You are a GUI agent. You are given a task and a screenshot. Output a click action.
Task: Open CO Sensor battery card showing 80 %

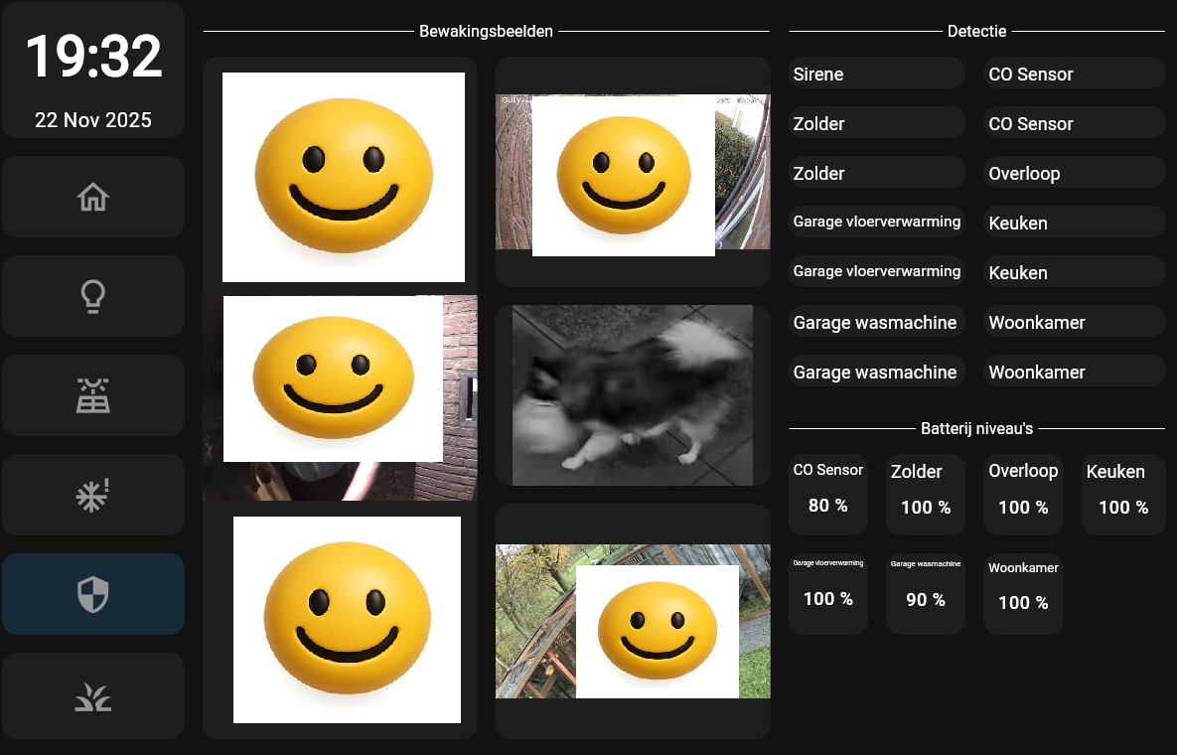(828, 494)
